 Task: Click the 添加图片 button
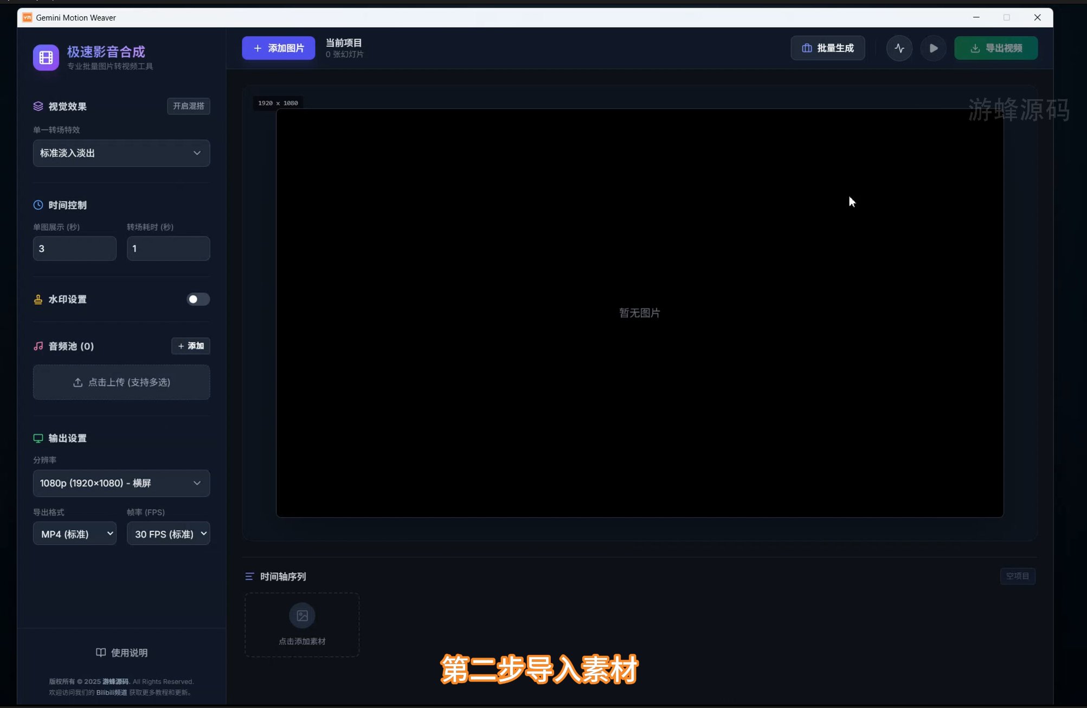point(279,48)
